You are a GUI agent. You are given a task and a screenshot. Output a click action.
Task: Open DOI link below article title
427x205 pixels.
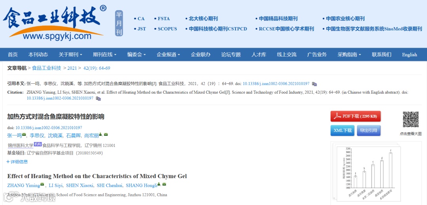tap(49, 128)
